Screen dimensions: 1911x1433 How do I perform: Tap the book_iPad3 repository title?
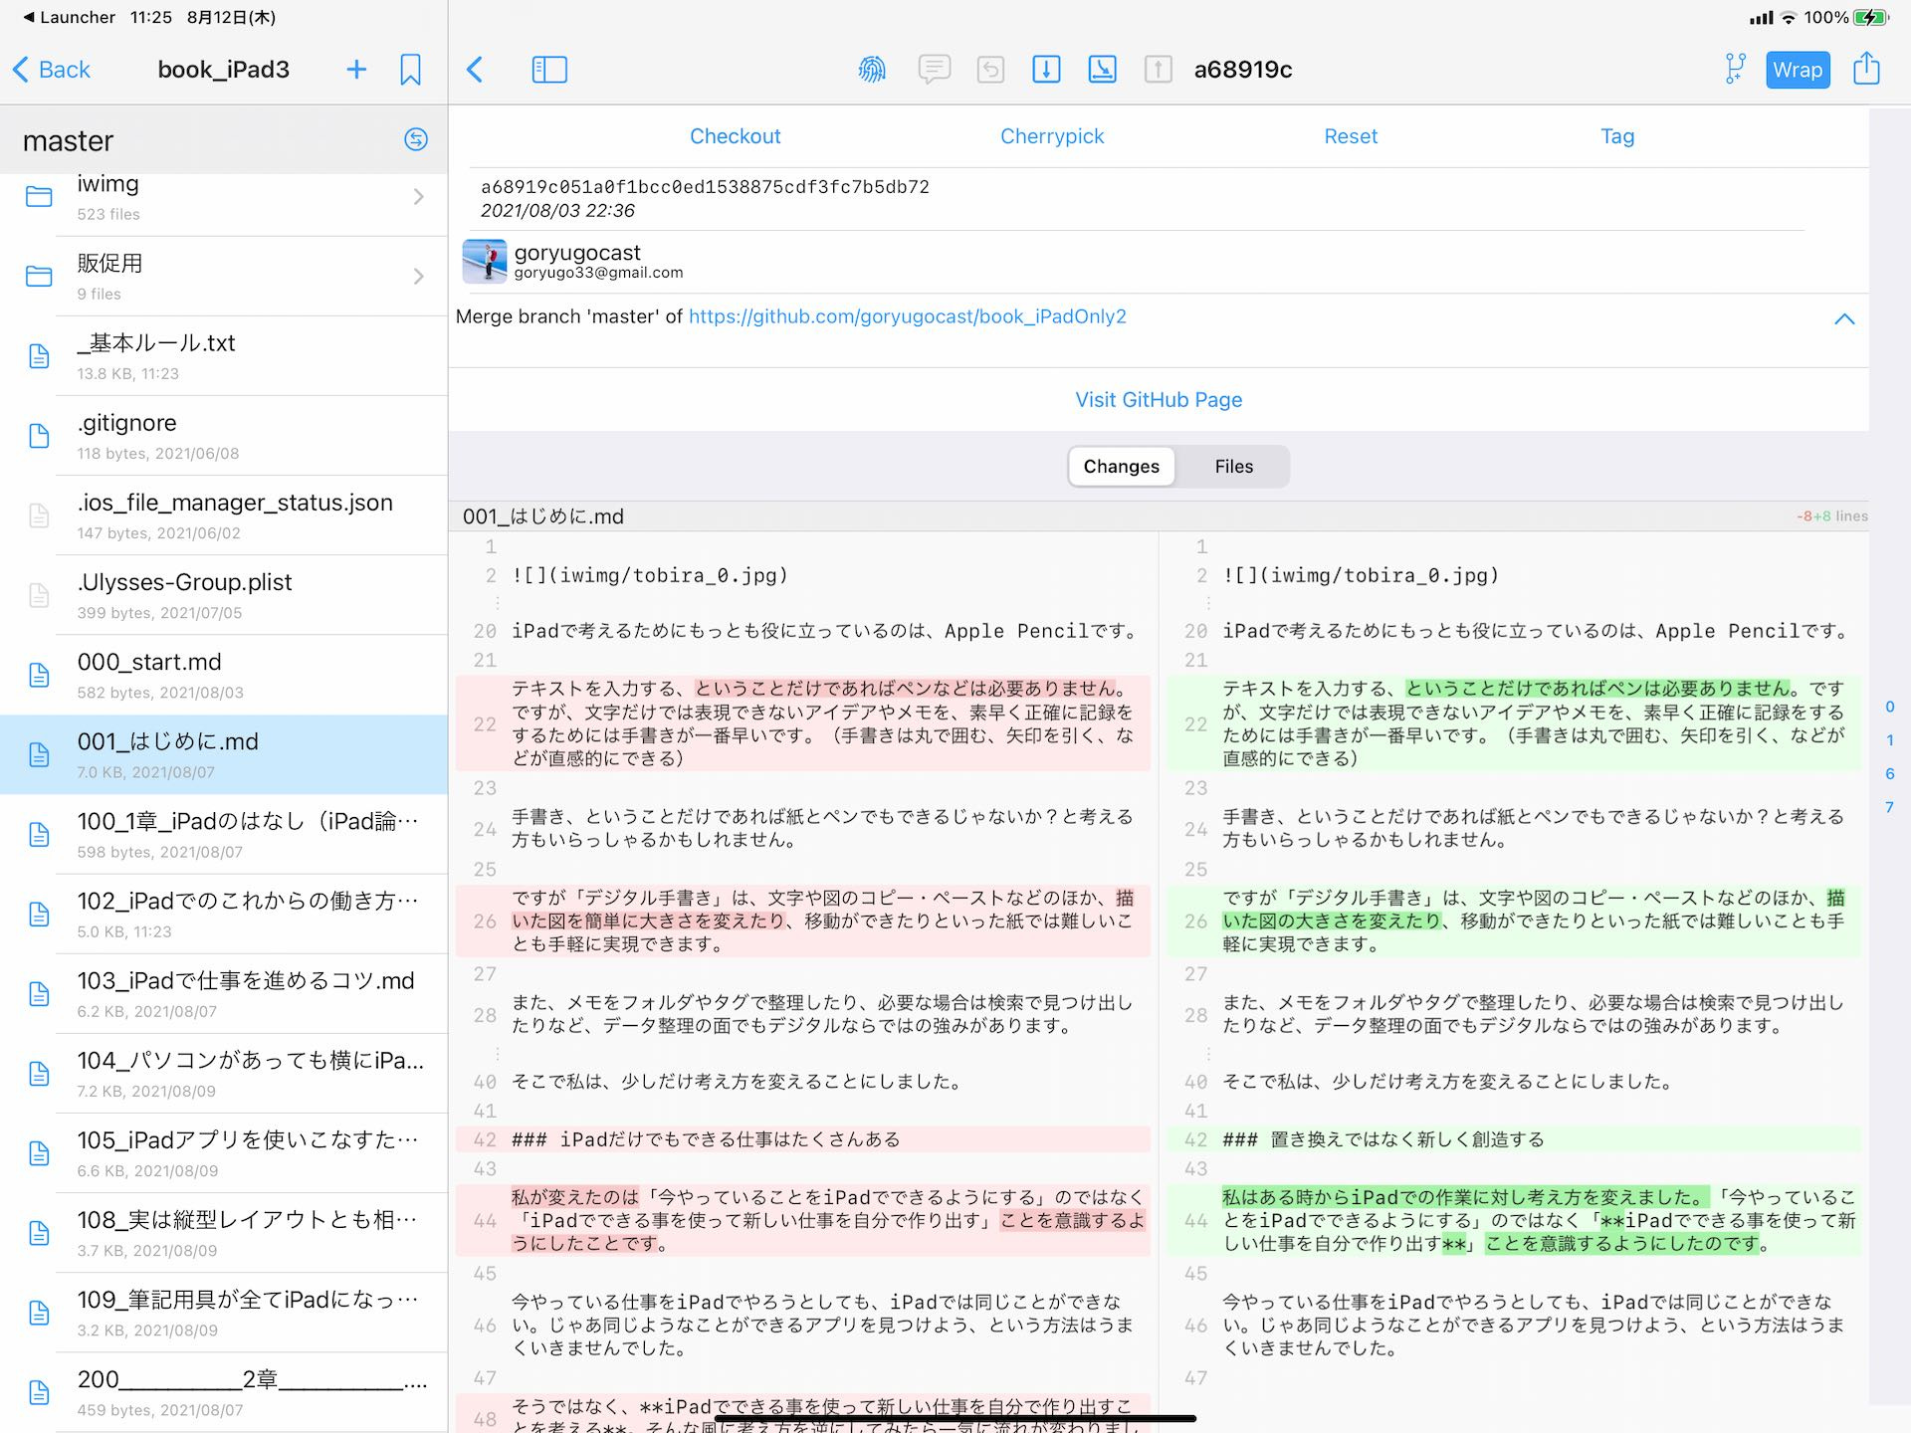pyautogui.click(x=224, y=70)
